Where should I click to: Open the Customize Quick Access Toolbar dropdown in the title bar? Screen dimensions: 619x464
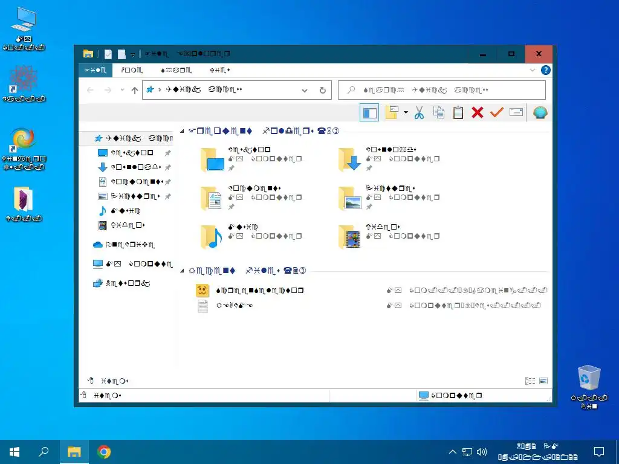[x=132, y=54]
